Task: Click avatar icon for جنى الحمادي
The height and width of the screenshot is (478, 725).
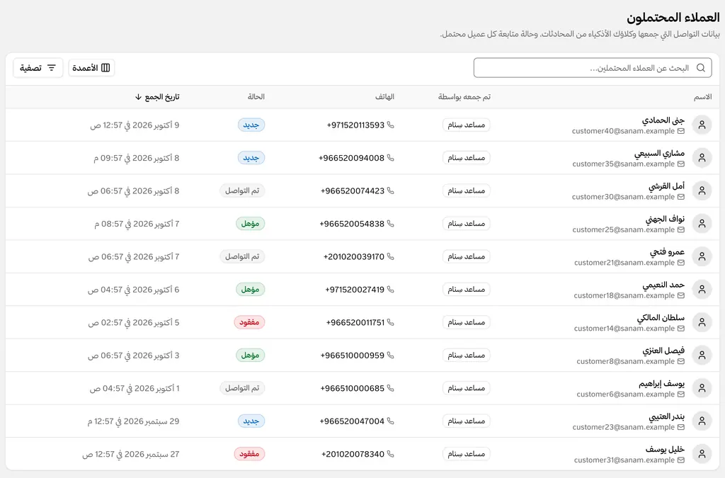Action: click(702, 125)
